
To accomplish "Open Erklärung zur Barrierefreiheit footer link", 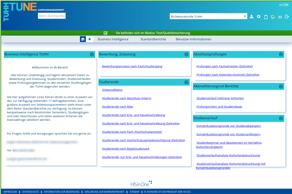I will click(x=104, y=192).
